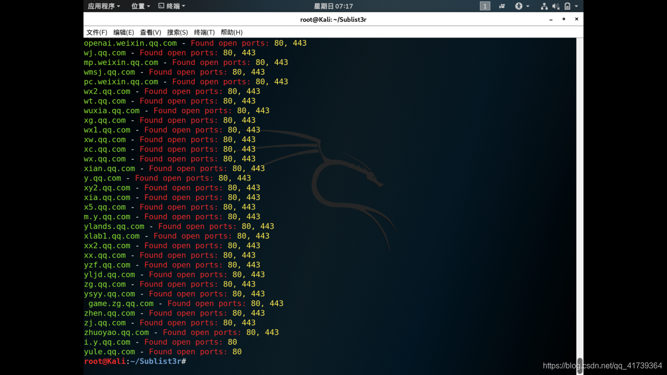Screen dimensions: 667x375
Task: Click the text xia.qq.com
Action: 107,197
